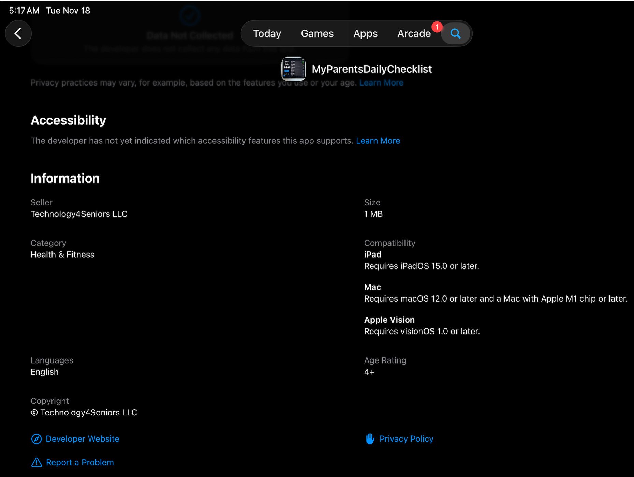Switch to the Apps tab
Viewport: 634px width, 477px height.
[365, 33]
